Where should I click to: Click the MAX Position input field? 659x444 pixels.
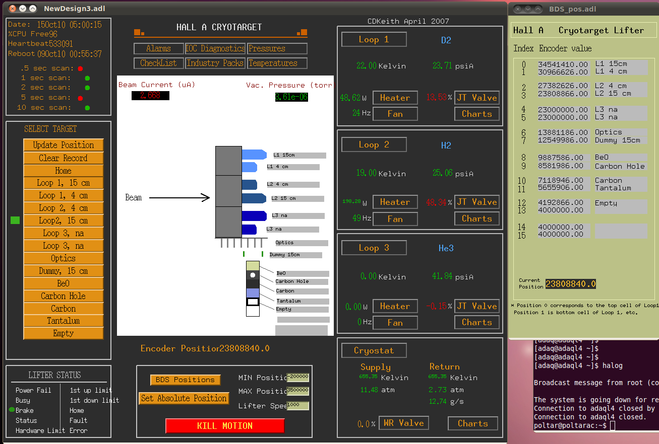297,391
